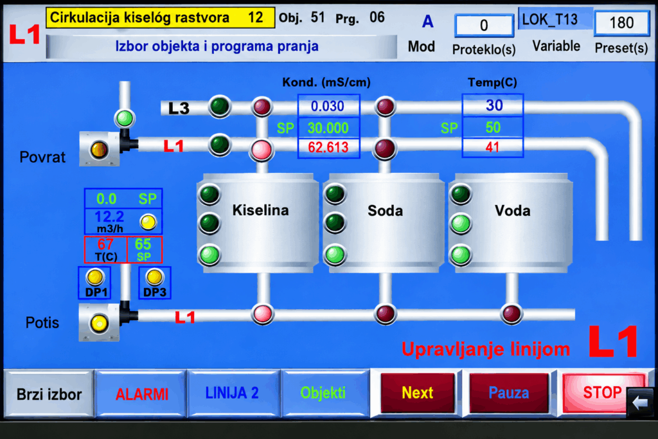Toggle the L1 return valve above the Soda tank
Viewport: 658px width, 439px height.
[385, 148]
